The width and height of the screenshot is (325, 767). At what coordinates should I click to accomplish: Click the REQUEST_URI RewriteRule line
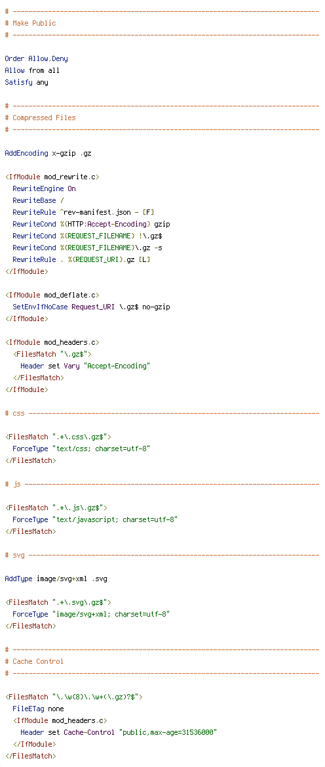(81, 260)
